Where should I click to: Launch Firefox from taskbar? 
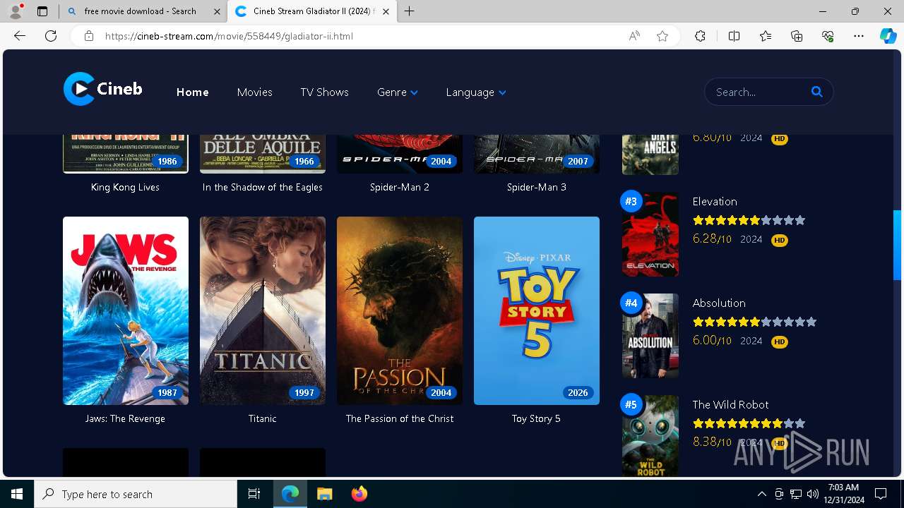click(359, 494)
